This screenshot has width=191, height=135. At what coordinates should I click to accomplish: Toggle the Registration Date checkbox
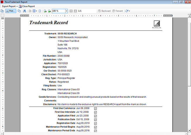[95, 123]
